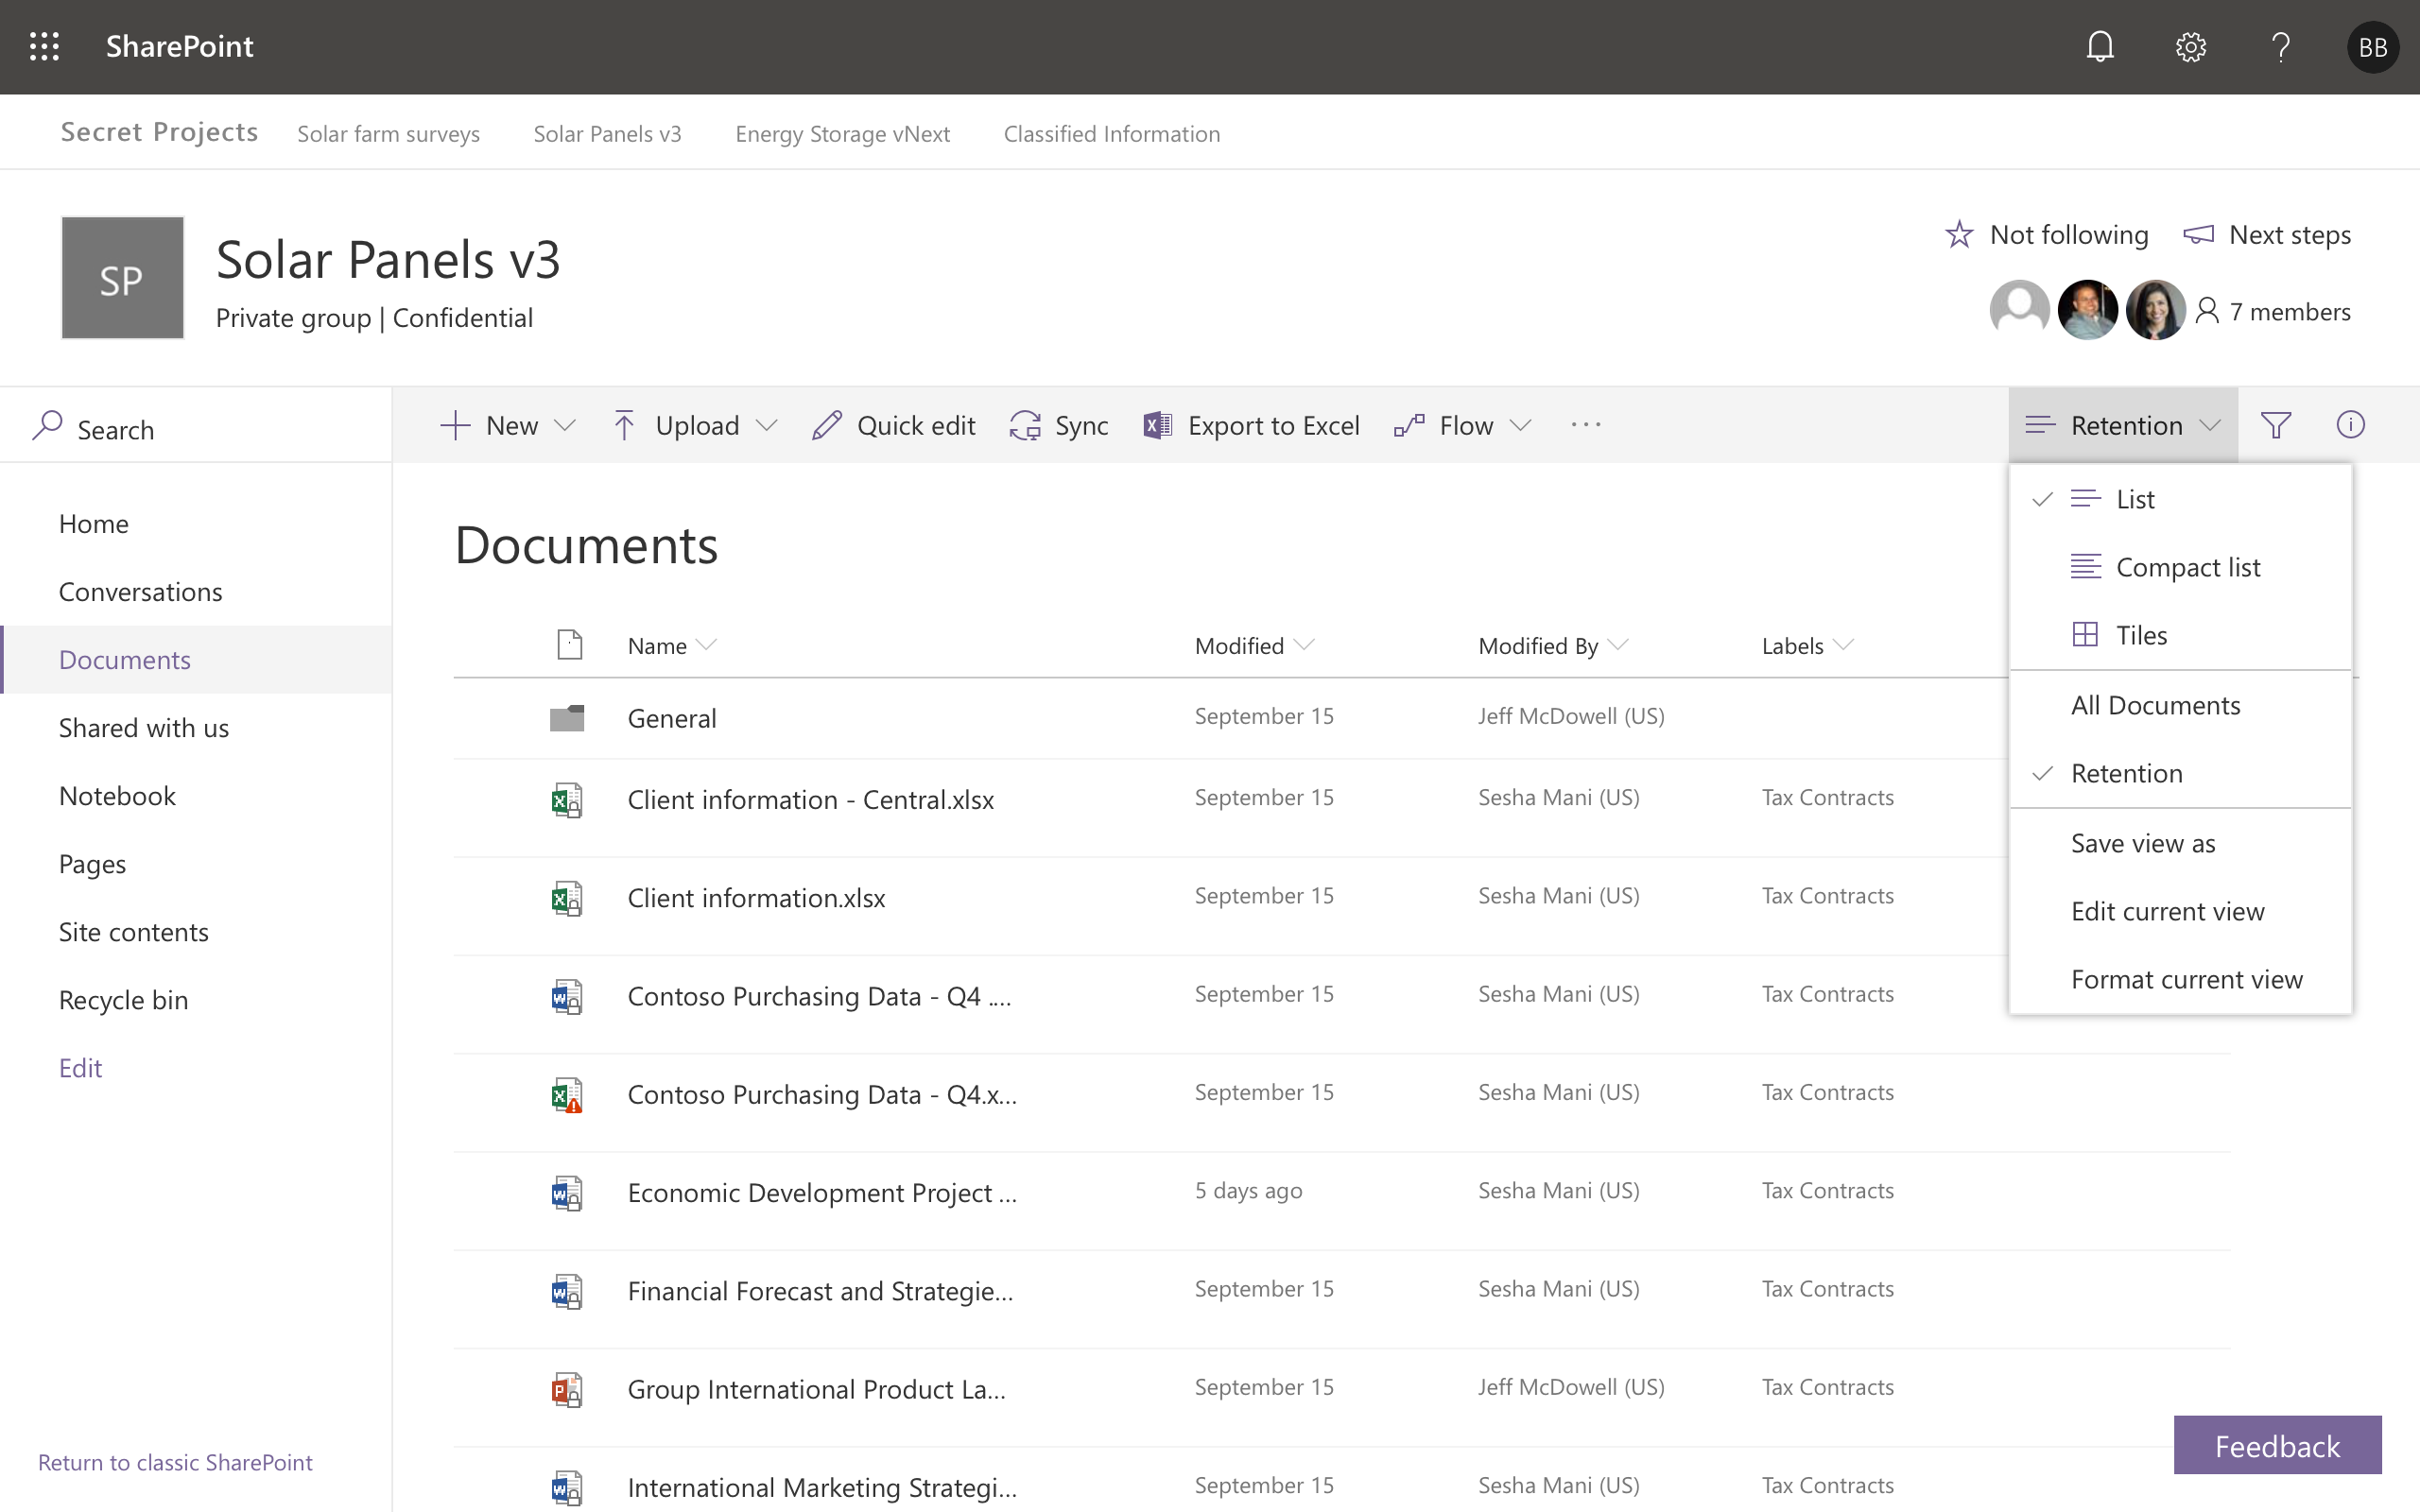2420x1512 pixels.
Task: Open the settings gear icon
Action: click(2189, 46)
